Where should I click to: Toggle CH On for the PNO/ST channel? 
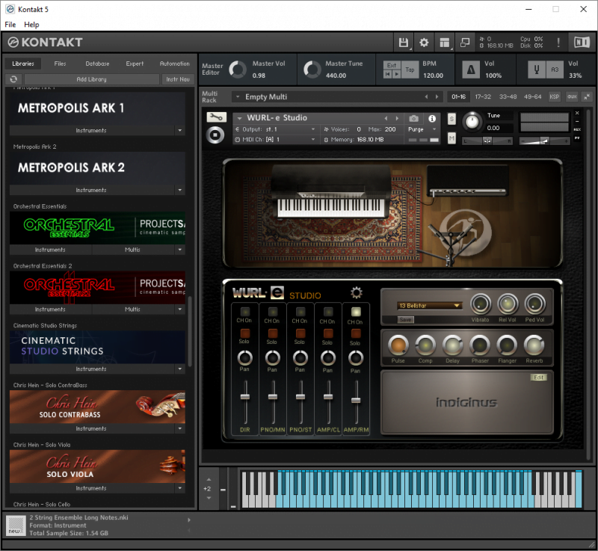click(x=300, y=312)
